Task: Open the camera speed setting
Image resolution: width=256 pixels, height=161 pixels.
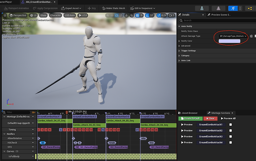Action: pyautogui.click(x=172, y=15)
